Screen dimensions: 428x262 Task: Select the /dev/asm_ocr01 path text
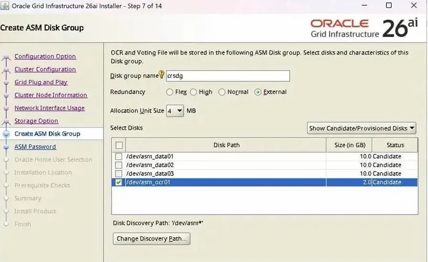tap(148, 182)
